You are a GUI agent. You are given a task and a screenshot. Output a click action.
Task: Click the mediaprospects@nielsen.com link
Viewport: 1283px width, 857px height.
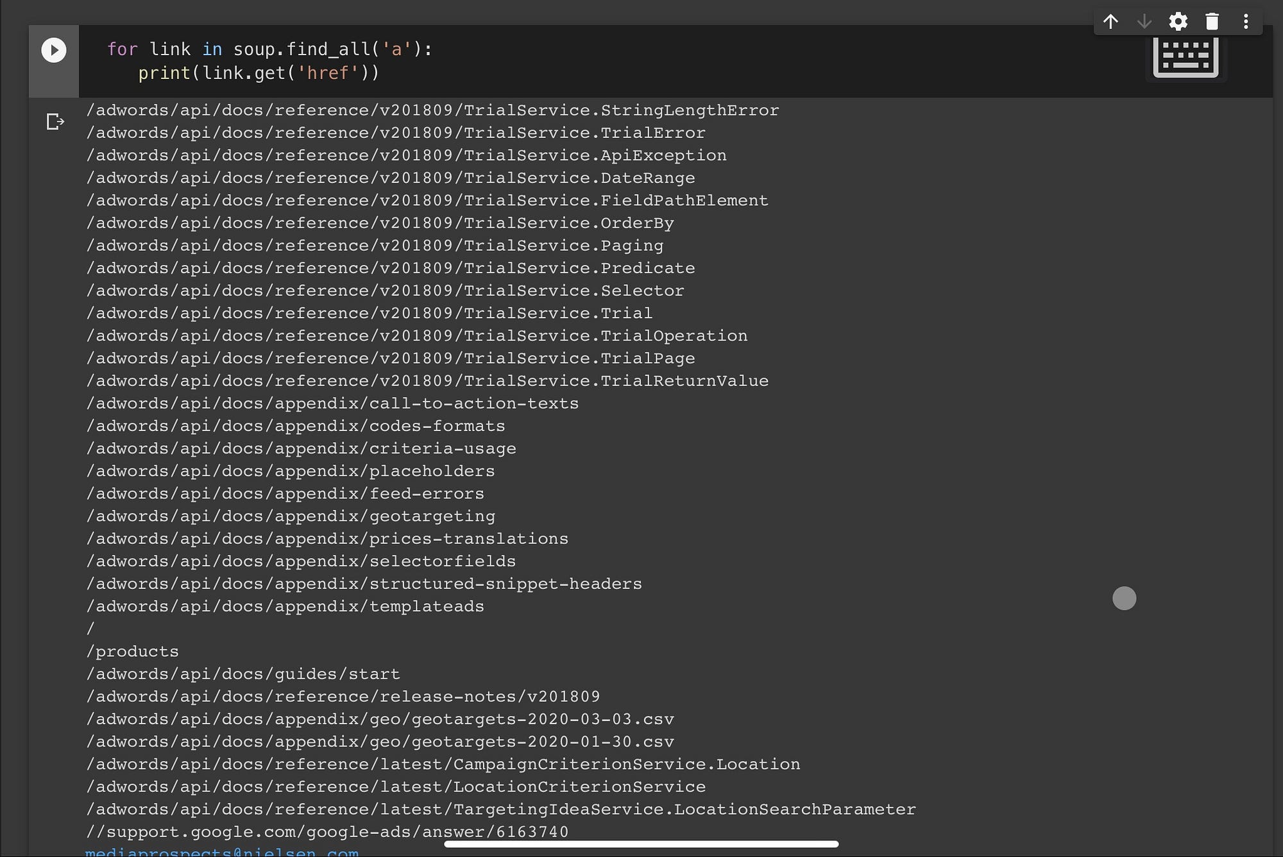pos(222,852)
